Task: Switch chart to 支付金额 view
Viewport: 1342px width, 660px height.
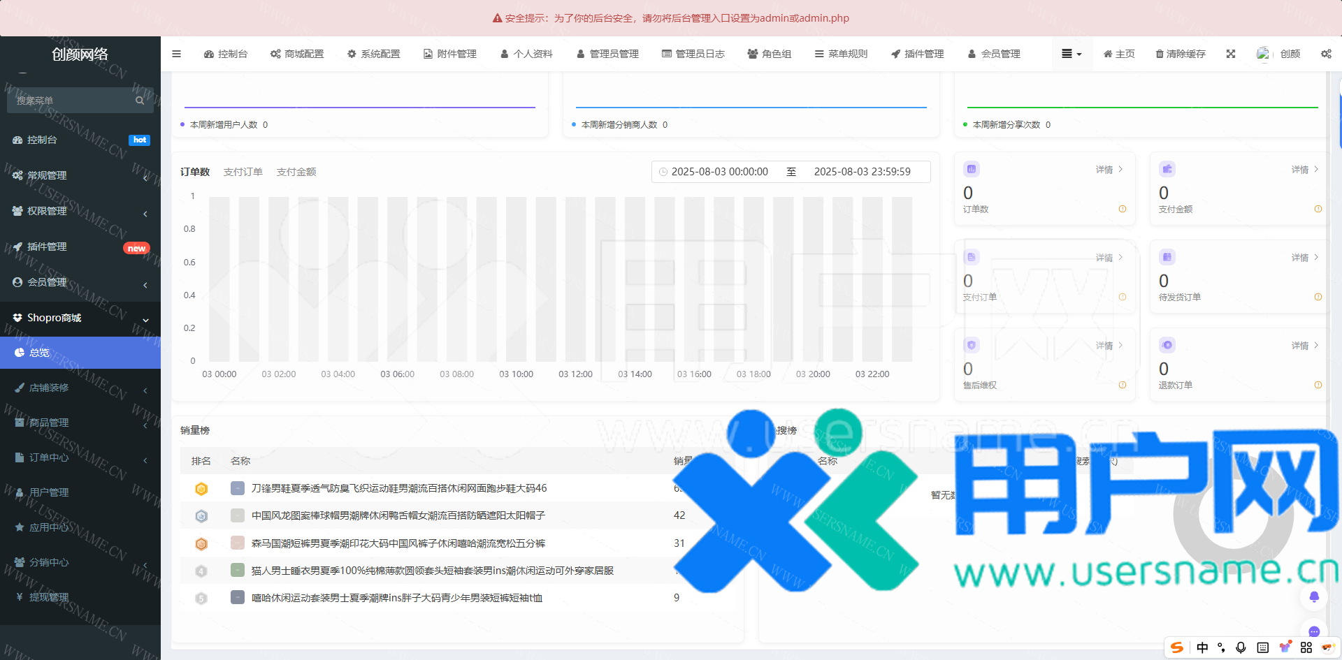Action: click(x=296, y=172)
